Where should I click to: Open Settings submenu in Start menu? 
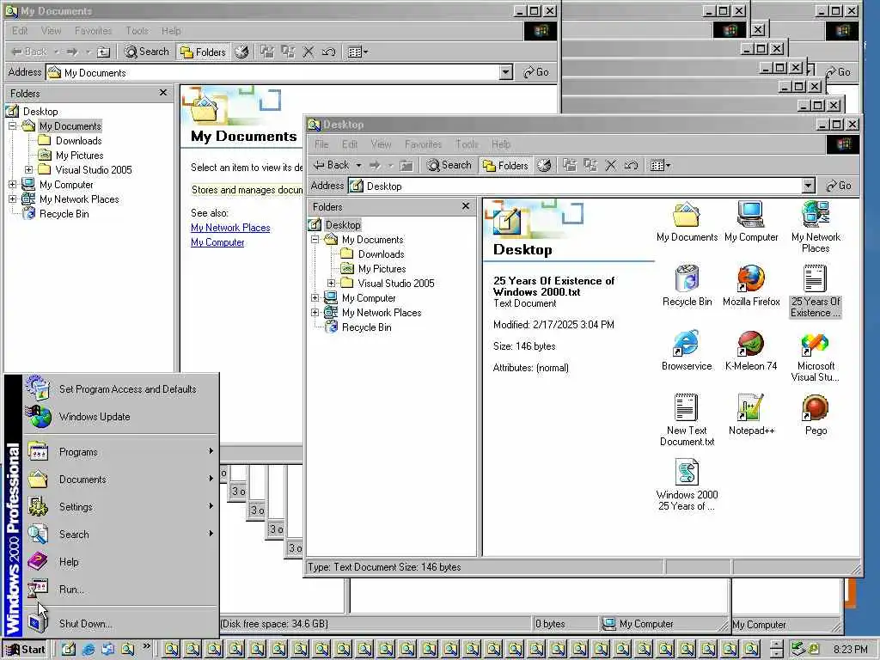[x=120, y=507]
